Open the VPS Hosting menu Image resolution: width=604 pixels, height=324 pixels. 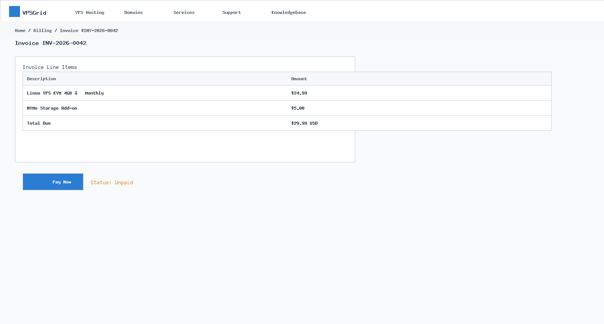pos(90,12)
